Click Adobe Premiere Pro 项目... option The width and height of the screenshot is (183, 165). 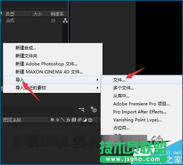pos(141,104)
